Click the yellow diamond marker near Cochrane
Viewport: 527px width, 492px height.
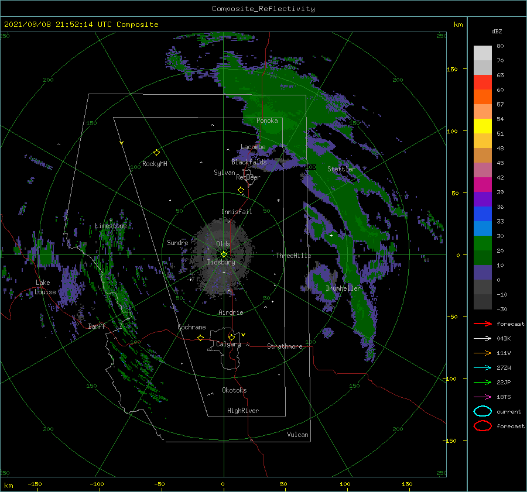click(x=200, y=338)
